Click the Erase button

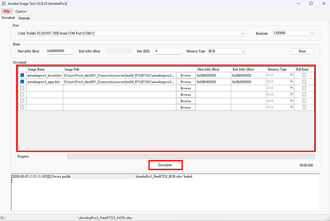click(x=303, y=51)
